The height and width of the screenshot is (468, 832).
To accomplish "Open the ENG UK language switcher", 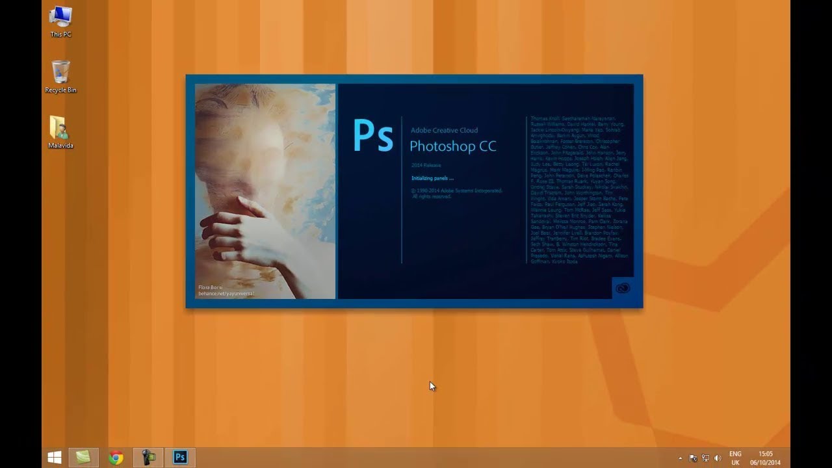I will [735, 458].
